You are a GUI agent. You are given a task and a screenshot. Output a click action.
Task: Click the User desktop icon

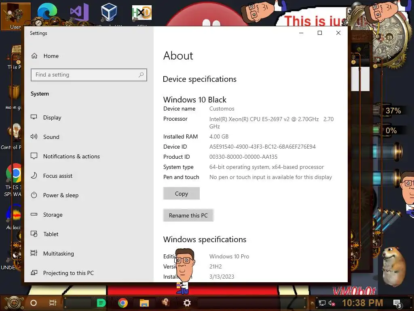click(x=15, y=16)
